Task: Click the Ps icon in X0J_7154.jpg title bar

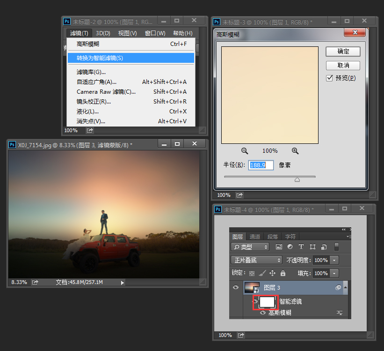Action: 12,144
